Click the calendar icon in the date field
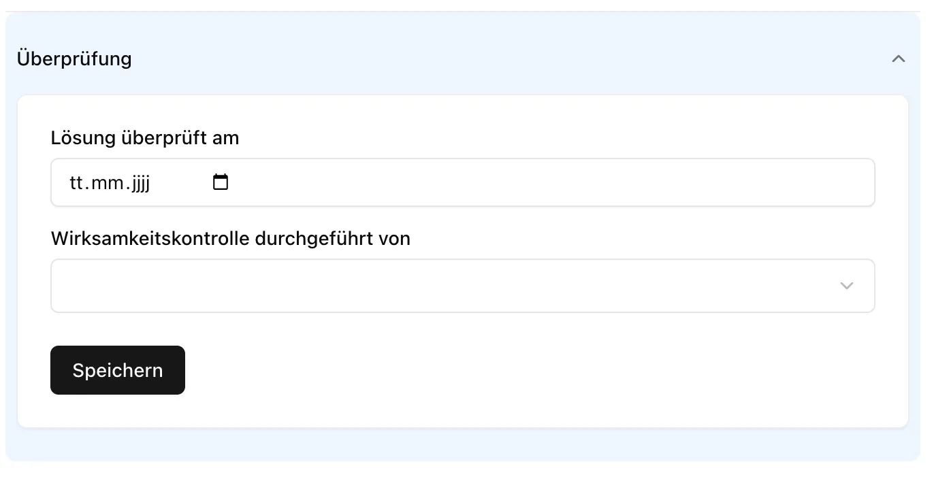The image size is (934, 479). [219, 182]
